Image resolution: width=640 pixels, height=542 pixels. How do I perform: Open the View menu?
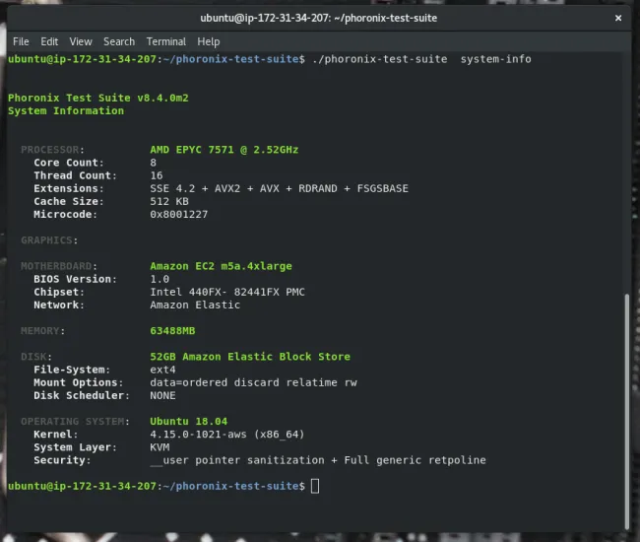point(81,41)
